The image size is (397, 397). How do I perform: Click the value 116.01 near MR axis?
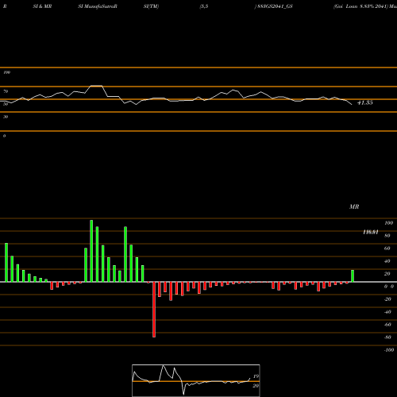pyautogui.click(x=371, y=232)
